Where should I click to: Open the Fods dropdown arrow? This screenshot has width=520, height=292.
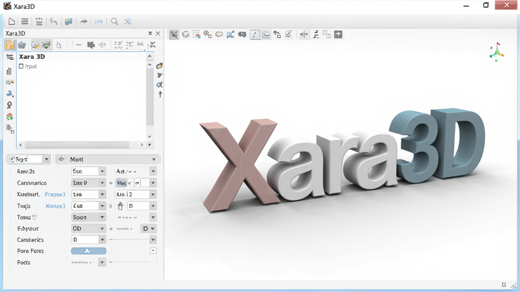[x=102, y=262]
